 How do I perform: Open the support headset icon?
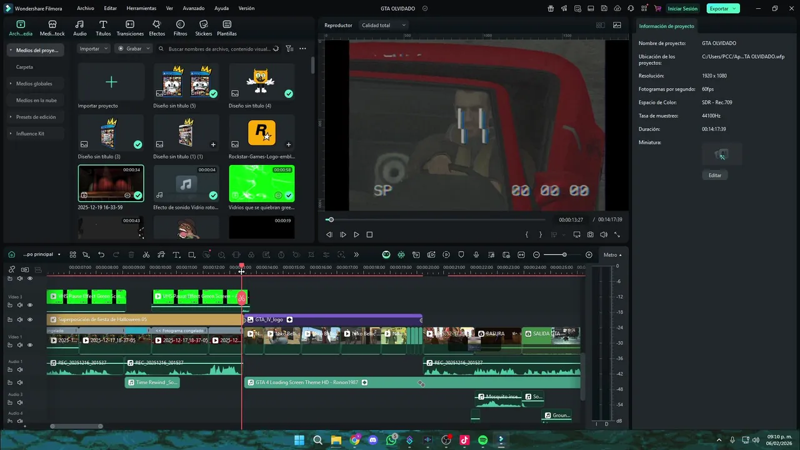coord(631,9)
